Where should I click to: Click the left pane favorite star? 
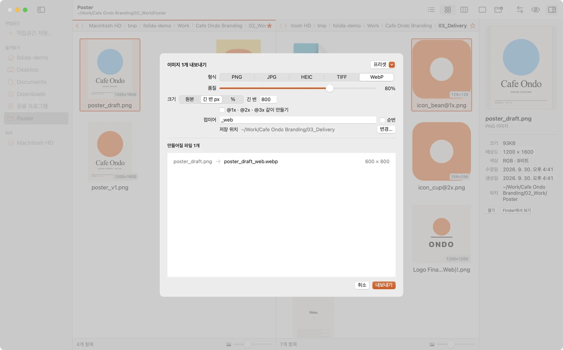click(x=270, y=26)
